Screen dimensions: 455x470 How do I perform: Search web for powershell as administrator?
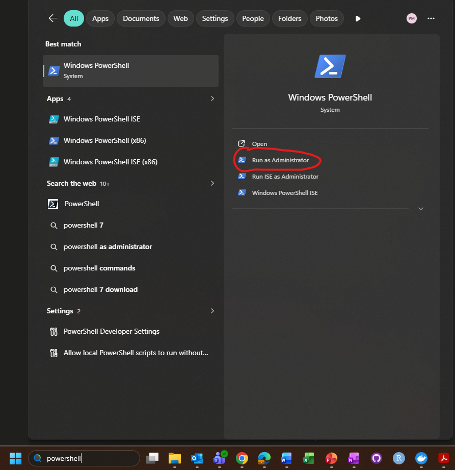point(130,246)
